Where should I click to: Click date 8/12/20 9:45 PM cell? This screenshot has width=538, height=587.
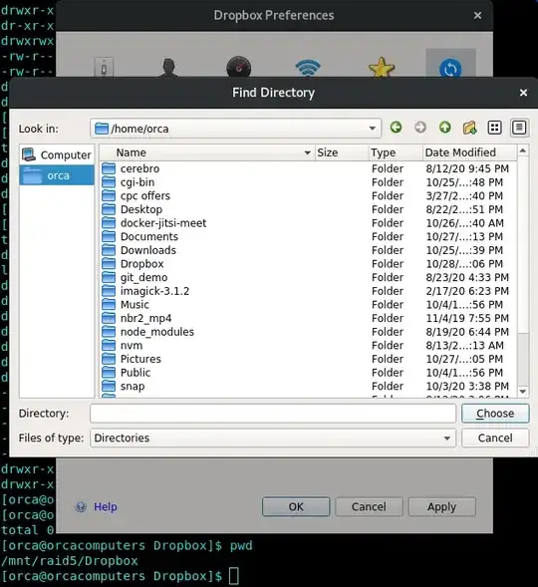(x=467, y=168)
